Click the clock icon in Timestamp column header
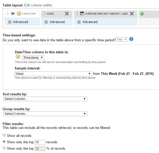Image resolution: width=159 pixels, height=153 pixels. pos(19,14)
